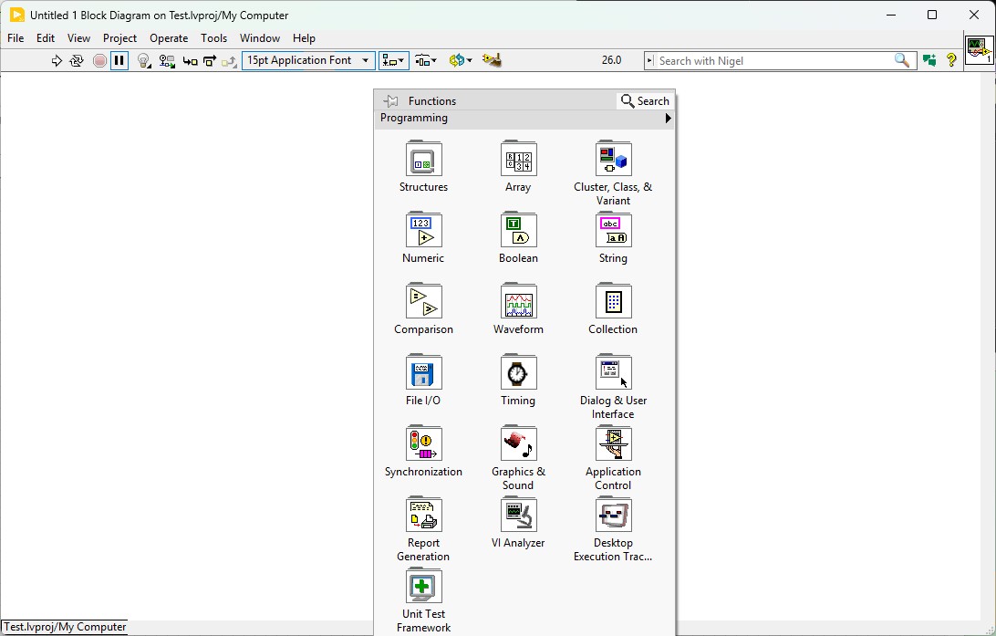Screen dimensions: 996x636
Task: Open the Tools menu
Action: pos(213,38)
